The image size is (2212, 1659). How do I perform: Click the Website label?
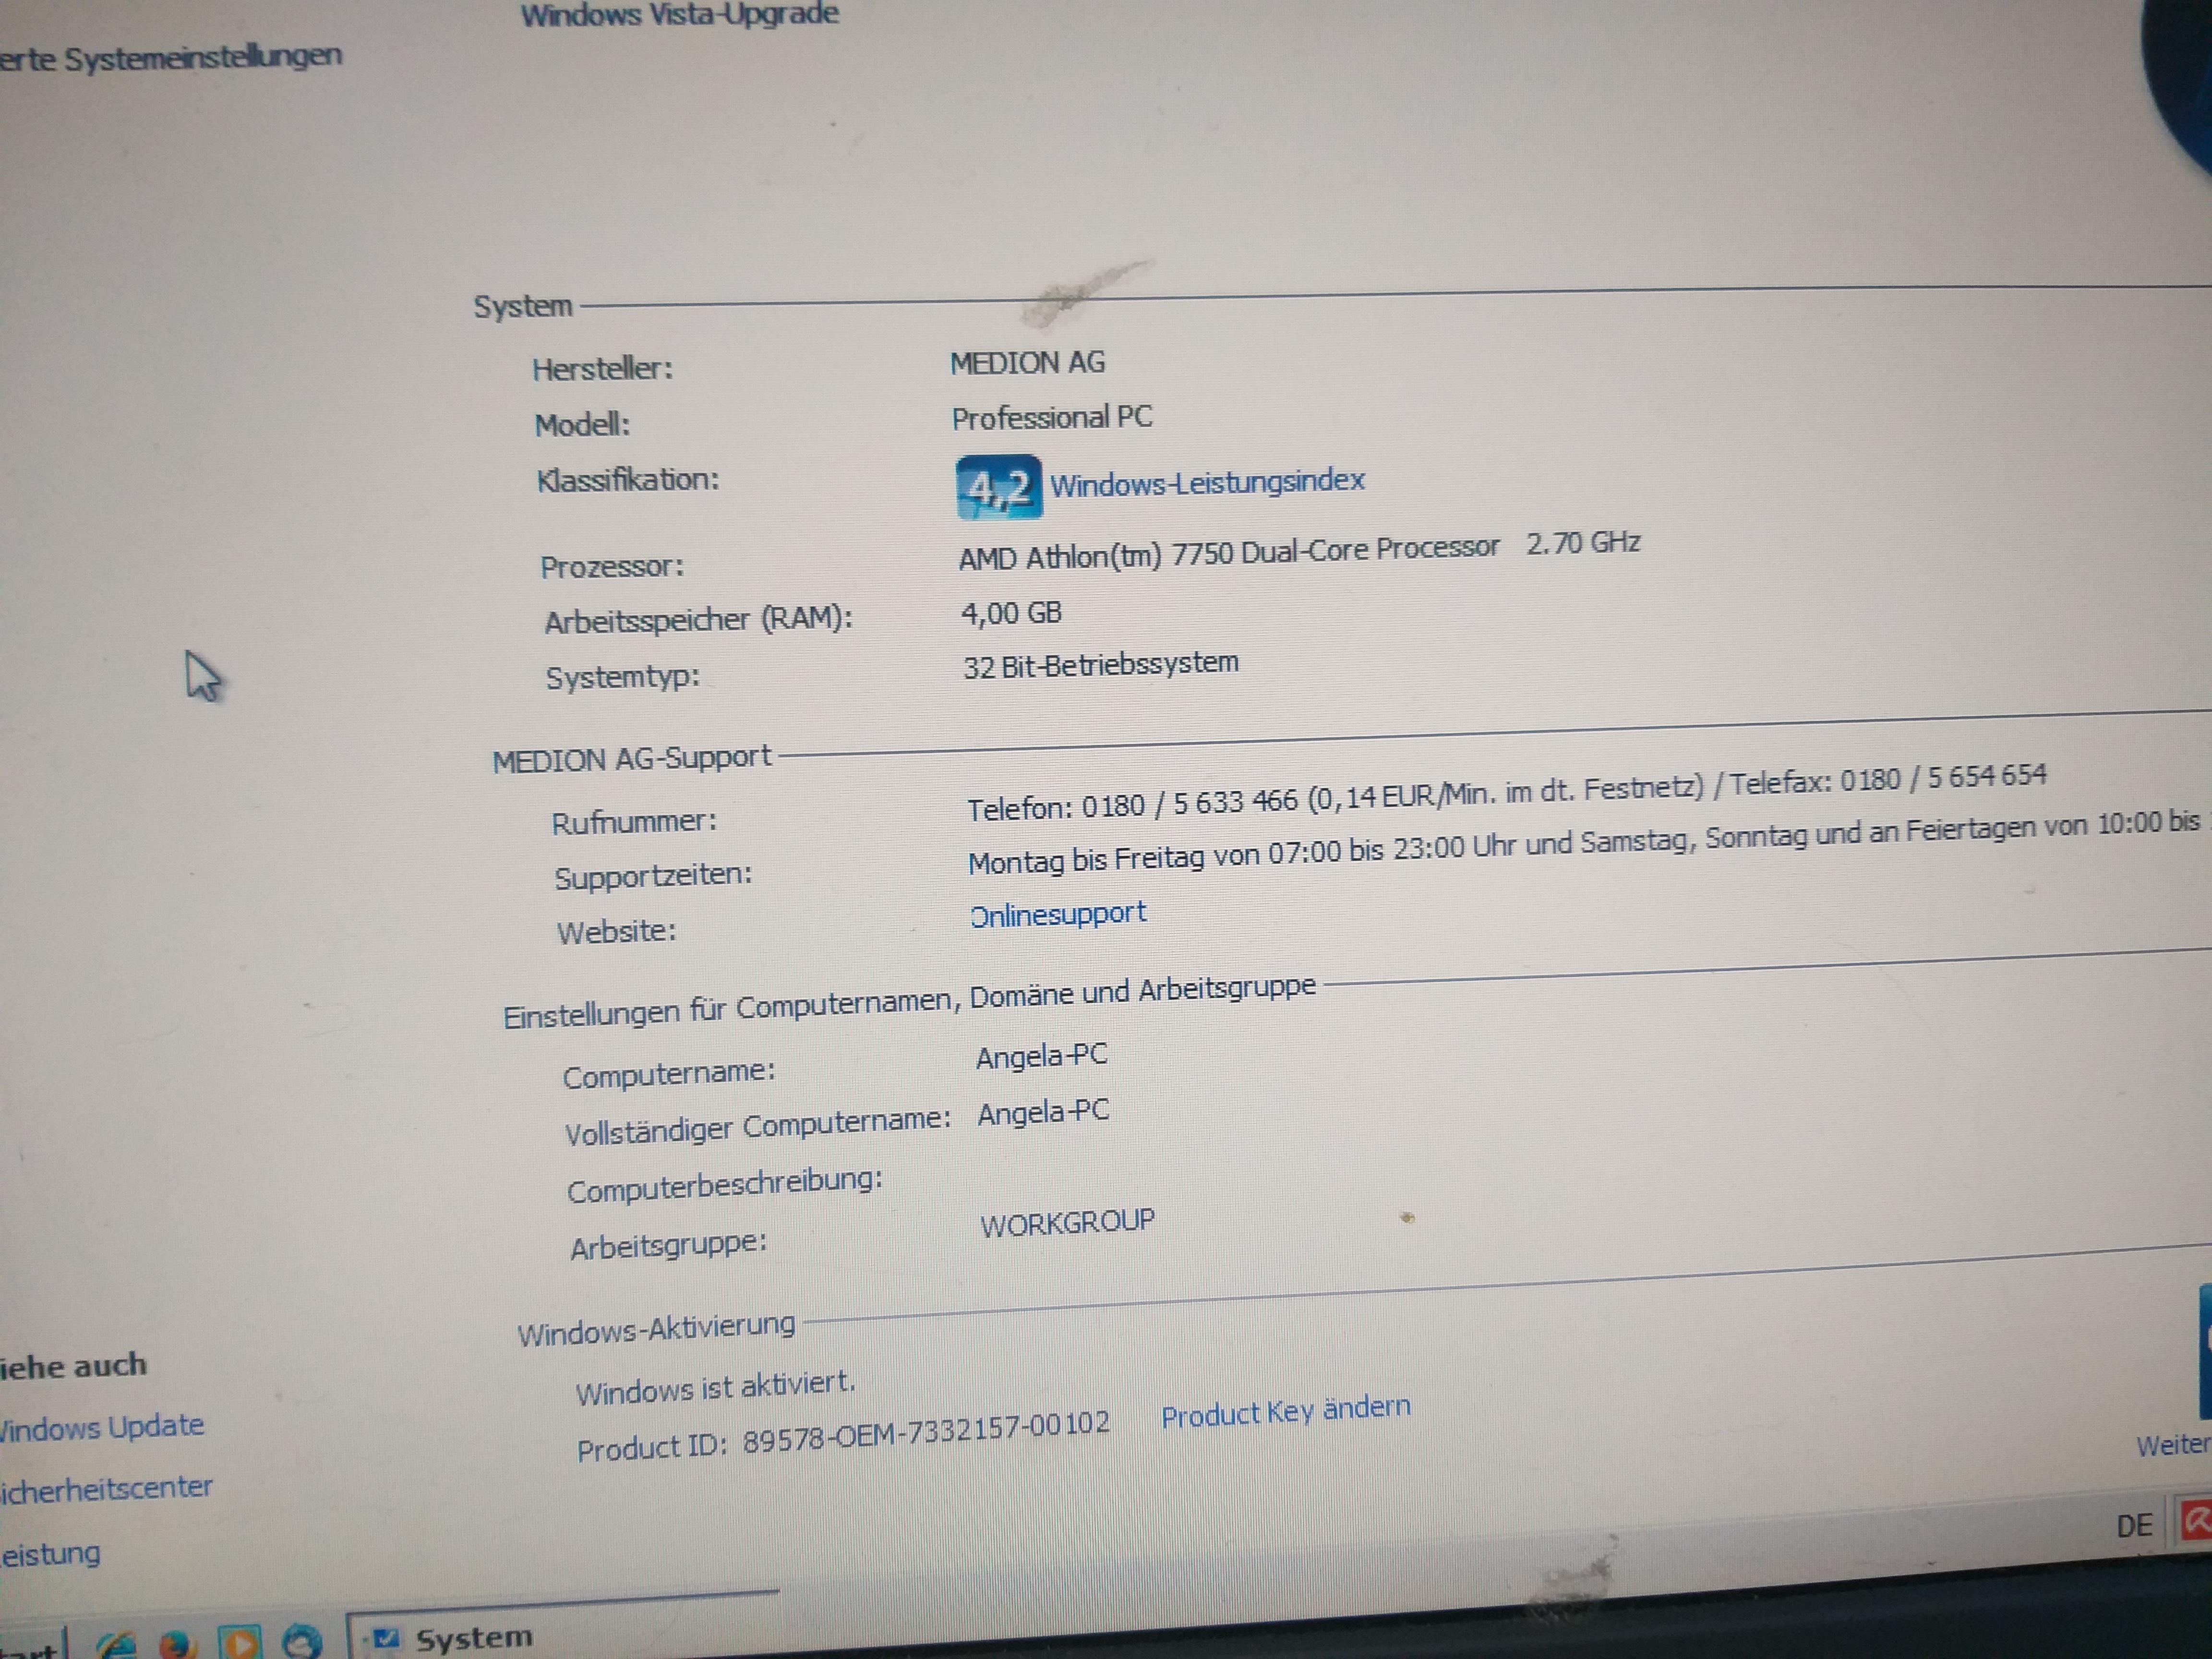pos(616,932)
